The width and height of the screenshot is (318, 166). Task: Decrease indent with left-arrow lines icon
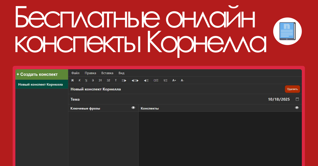tap(146, 80)
